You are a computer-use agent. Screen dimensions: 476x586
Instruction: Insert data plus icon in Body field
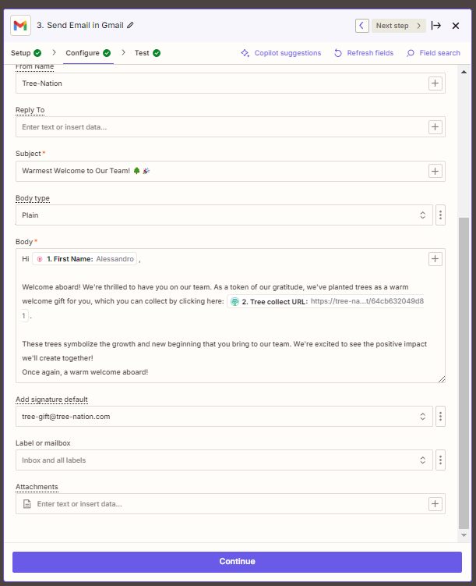point(435,258)
